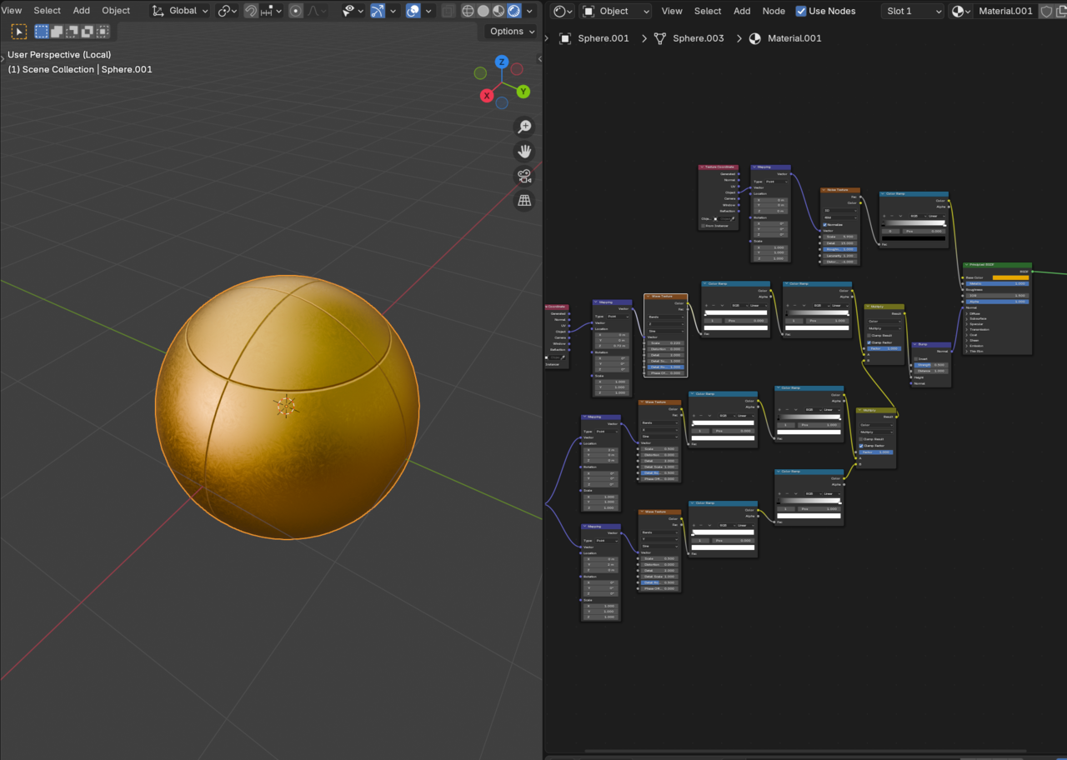Toggle Normalize checkbox on Noise Texture node

click(824, 224)
